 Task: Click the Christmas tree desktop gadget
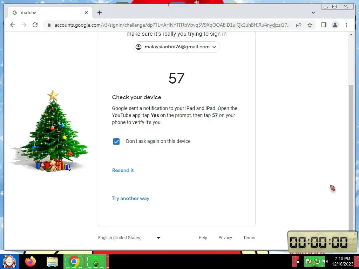(50, 131)
